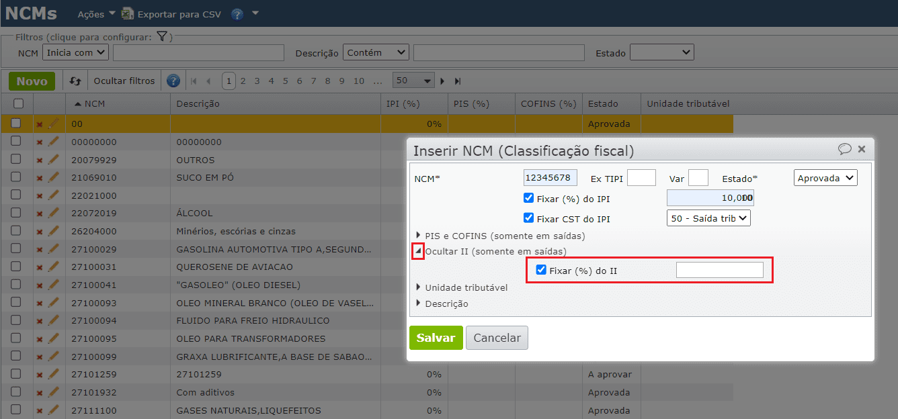Open the Estado filter dropdown

coord(661,52)
